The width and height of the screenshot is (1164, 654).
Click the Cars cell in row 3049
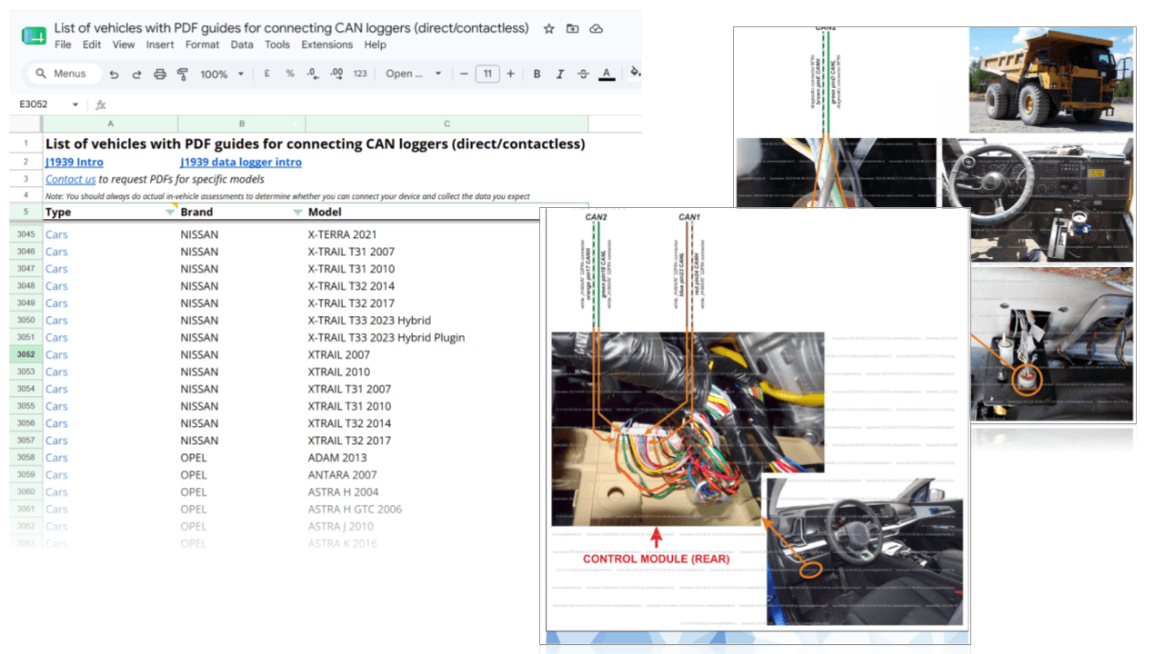pyautogui.click(x=56, y=303)
